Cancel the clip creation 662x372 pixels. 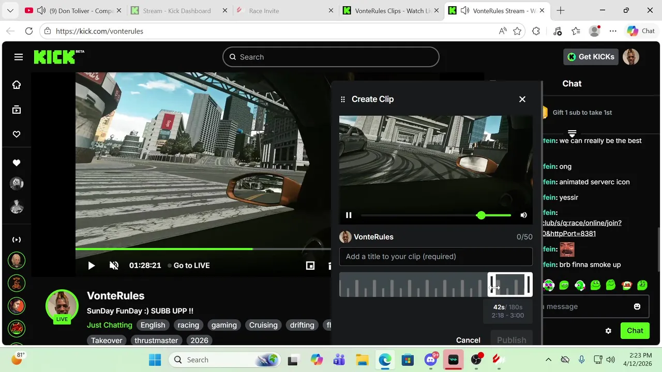tap(468, 340)
